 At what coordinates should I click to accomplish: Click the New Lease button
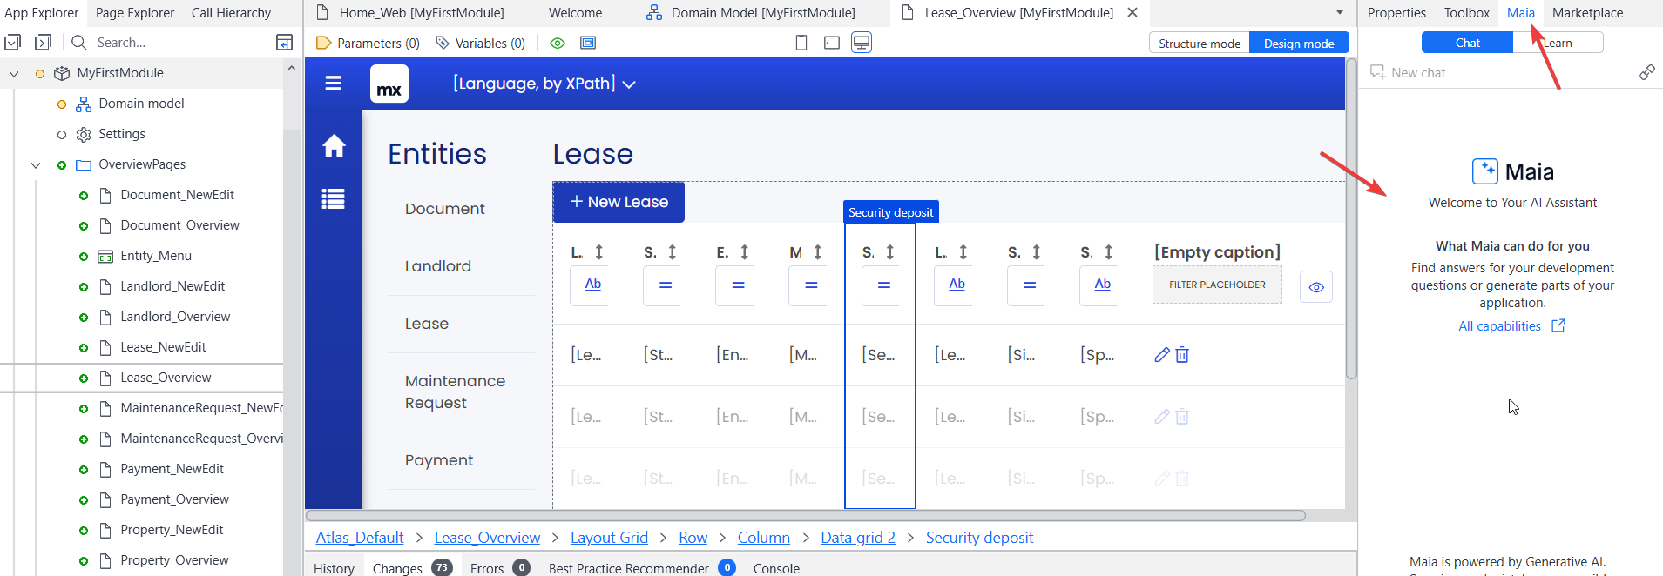click(619, 202)
